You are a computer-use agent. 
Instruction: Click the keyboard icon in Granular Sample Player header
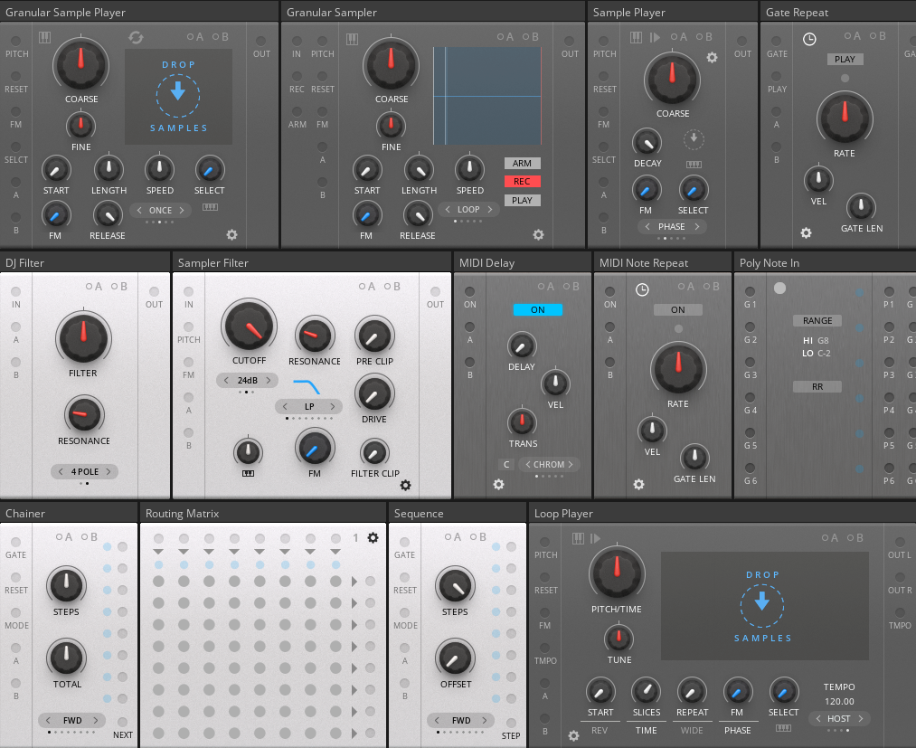[x=43, y=36]
